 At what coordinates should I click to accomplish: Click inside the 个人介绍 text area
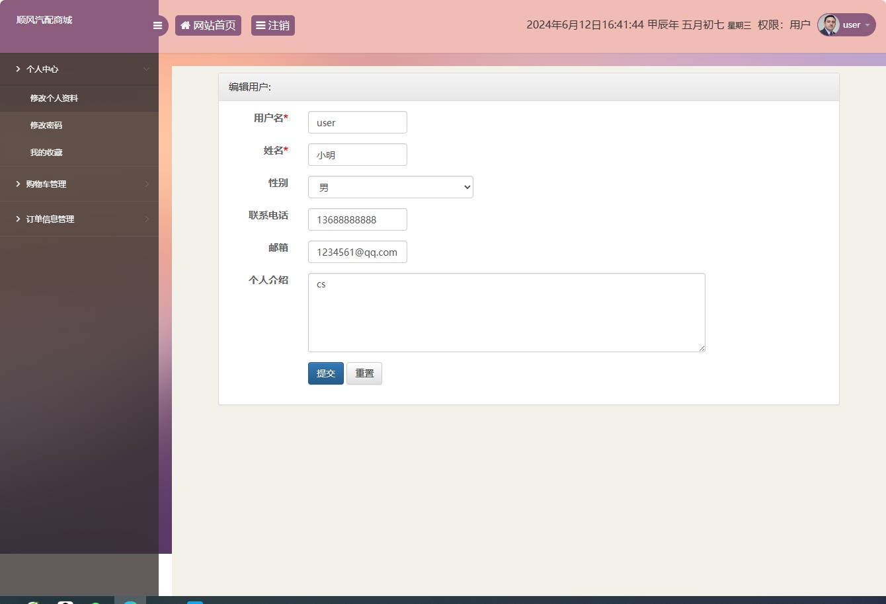point(506,311)
